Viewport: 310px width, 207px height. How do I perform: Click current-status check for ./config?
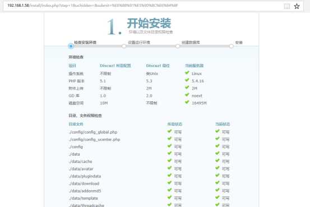tap(218, 146)
